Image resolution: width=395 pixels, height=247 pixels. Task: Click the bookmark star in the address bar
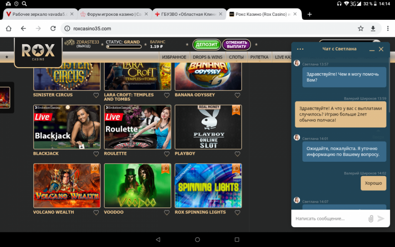click(x=360, y=28)
